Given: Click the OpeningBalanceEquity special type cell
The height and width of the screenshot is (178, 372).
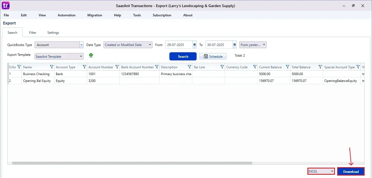Looking at the screenshot, I should 342,81.
